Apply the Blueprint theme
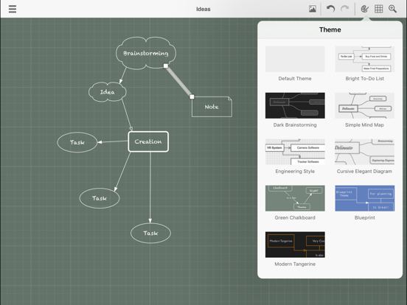The width and height of the screenshot is (407, 305). point(365,198)
